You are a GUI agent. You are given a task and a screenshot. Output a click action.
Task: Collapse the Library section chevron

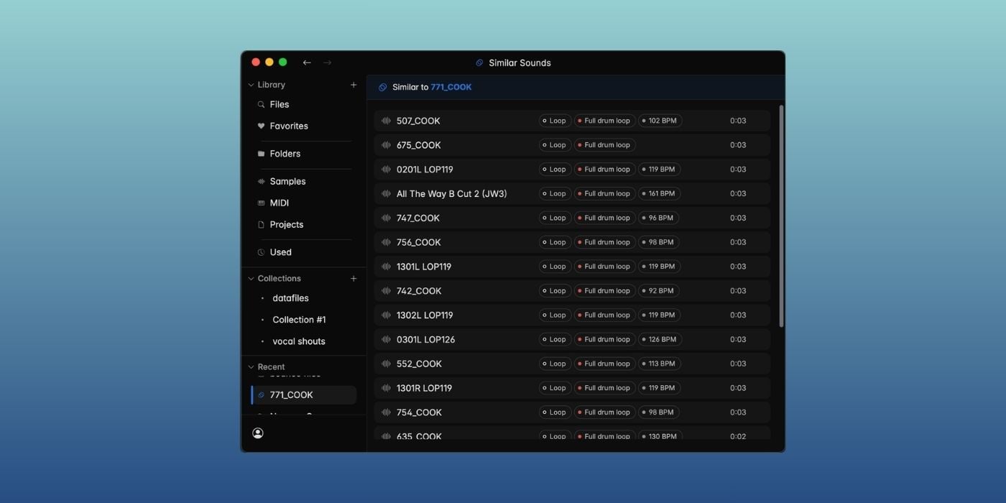tap(251, 85)
